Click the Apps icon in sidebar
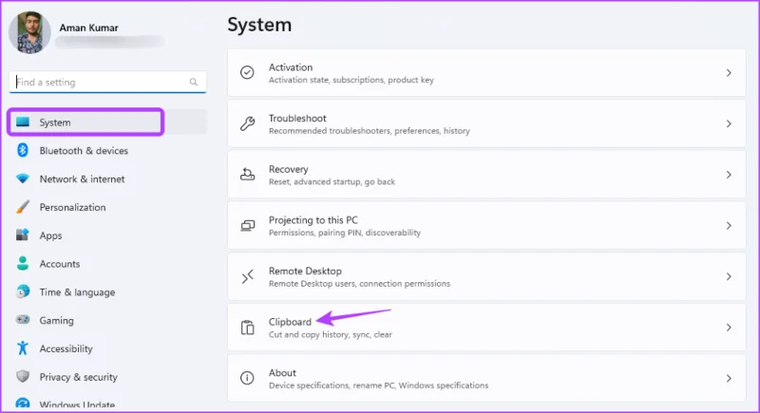The height and width of the screenshot is (413, 760). (x=22, y=235)
